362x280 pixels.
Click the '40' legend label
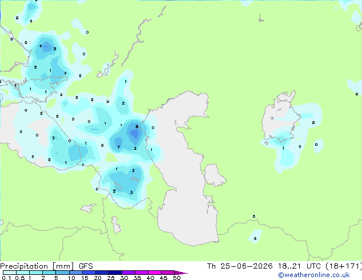[x=150, y=278]
